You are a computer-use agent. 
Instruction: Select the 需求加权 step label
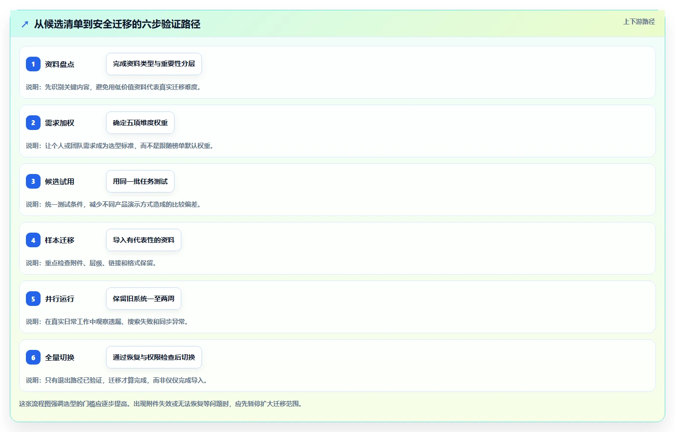pos(60,123)
